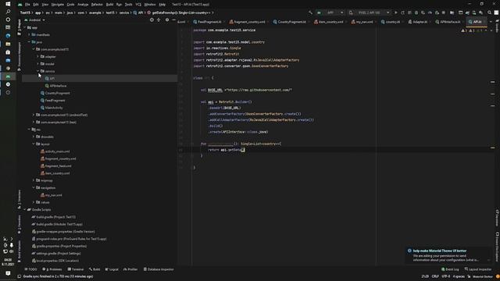Expand the adapter folder

(38, 56)
